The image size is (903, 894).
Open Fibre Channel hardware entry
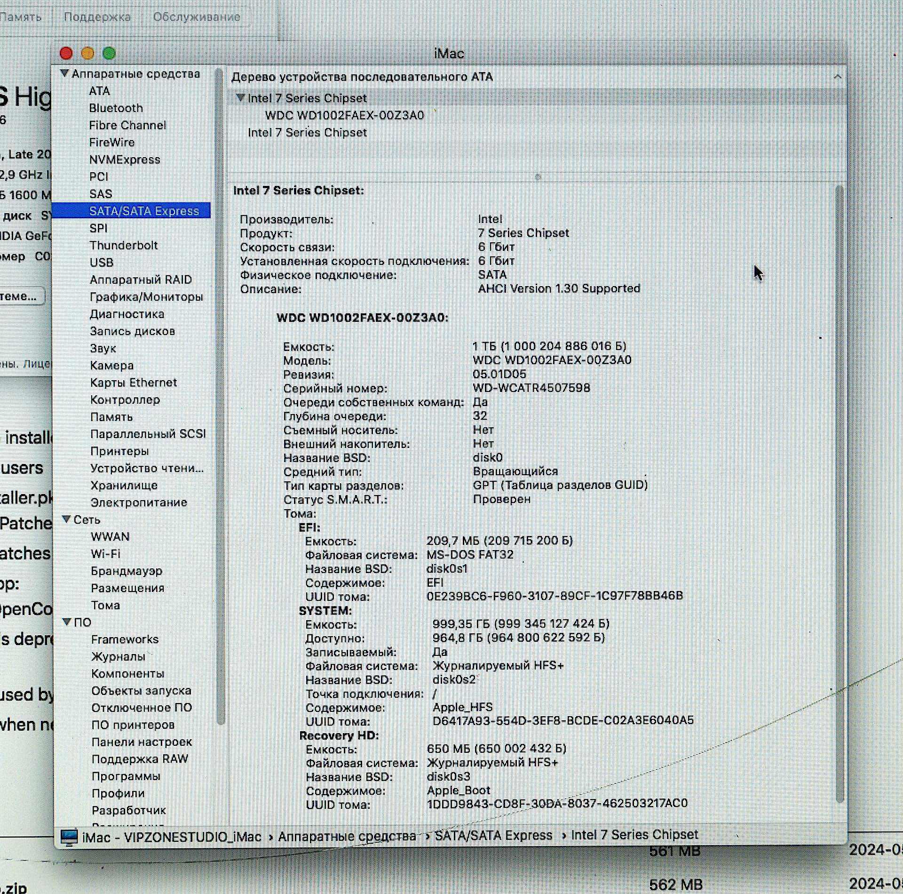pyautogui.click(x=127, y=125)
